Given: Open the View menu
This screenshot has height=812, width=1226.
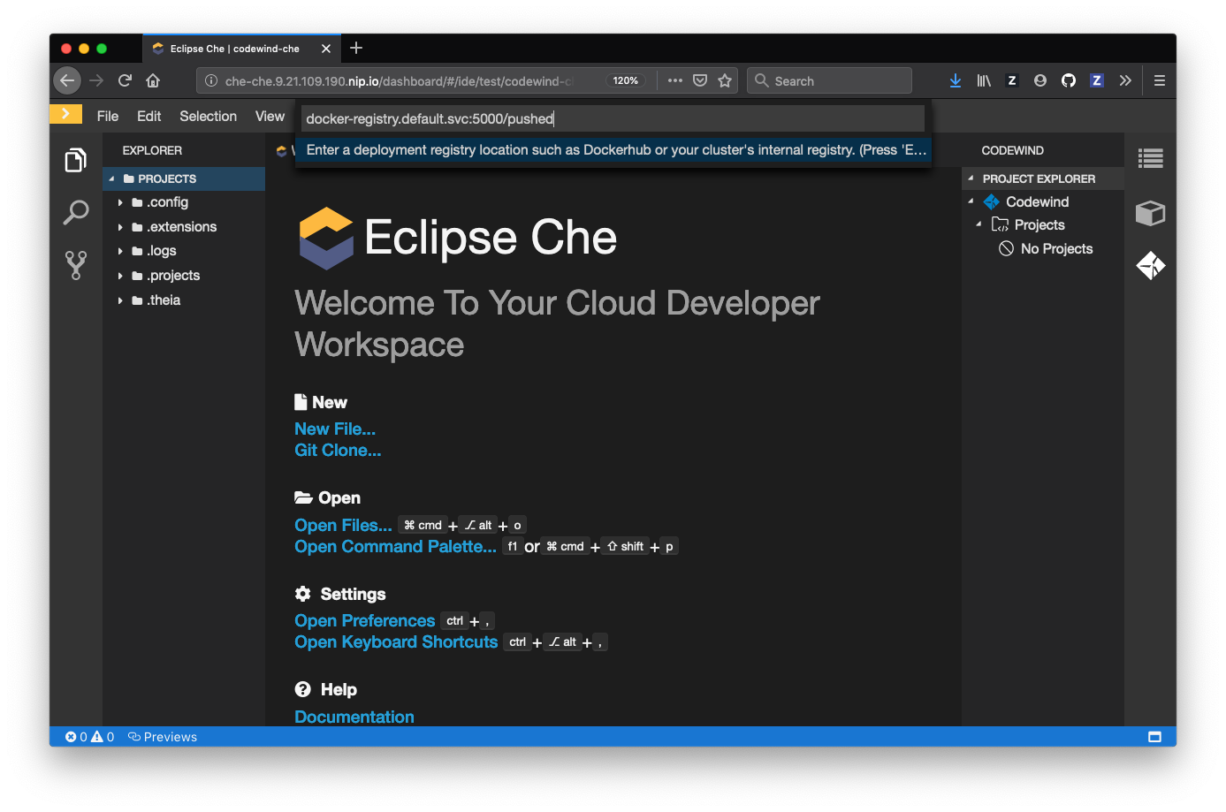Looking at the screenshot, I should [x=270, y=116].
